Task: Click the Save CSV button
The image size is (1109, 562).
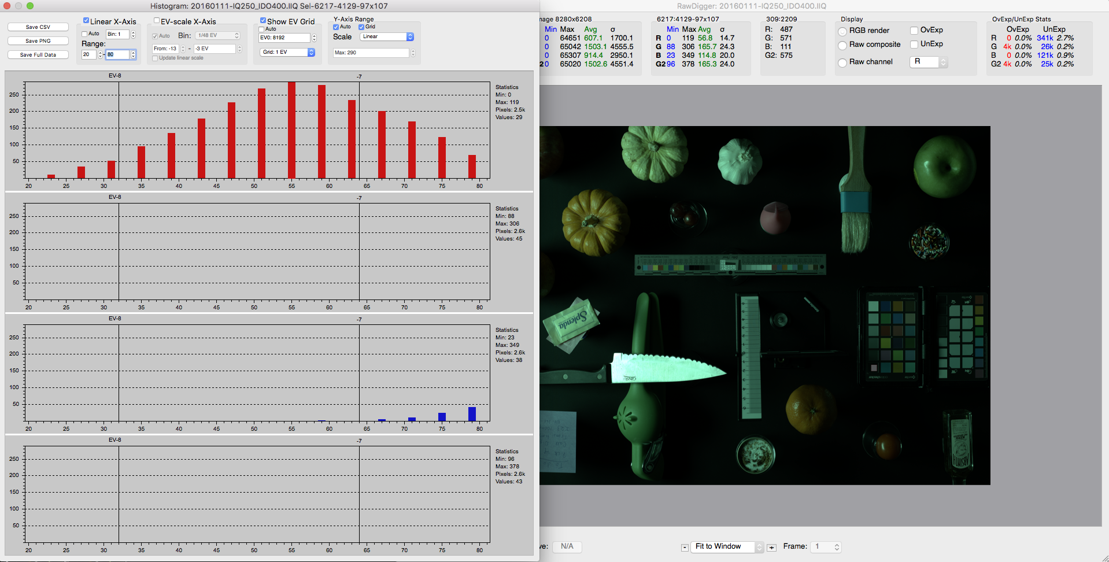Action: tap(38, 27)
